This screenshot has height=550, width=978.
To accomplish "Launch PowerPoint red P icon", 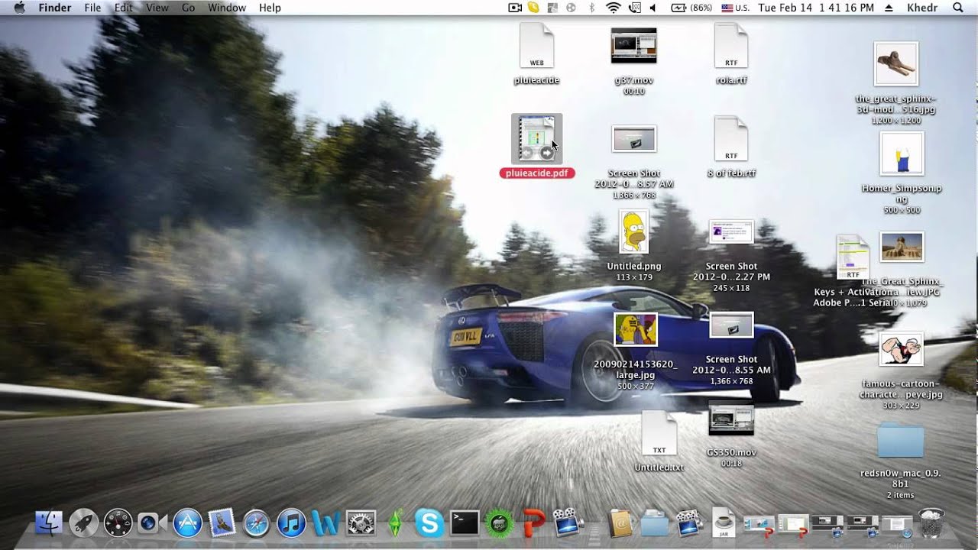I will click(x=533, y=523).
